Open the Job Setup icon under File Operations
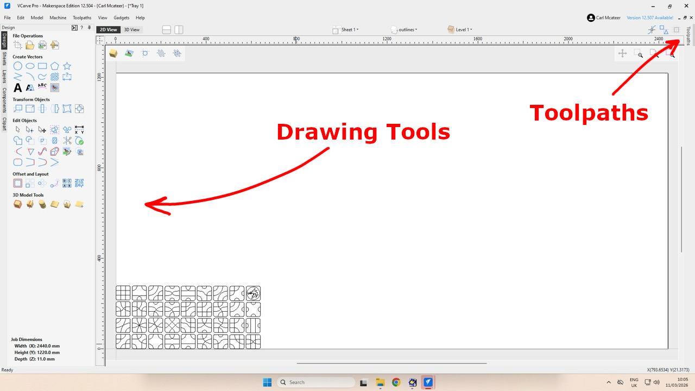 (x=18, y=45)
